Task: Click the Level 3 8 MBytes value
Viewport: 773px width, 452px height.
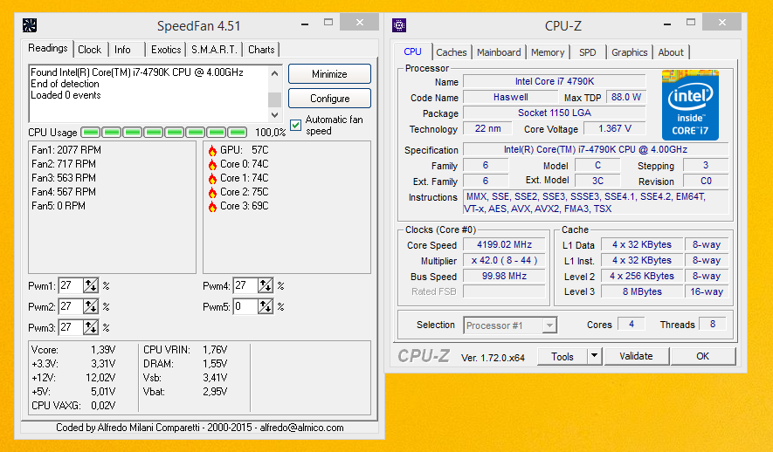Action: [642, 291]
